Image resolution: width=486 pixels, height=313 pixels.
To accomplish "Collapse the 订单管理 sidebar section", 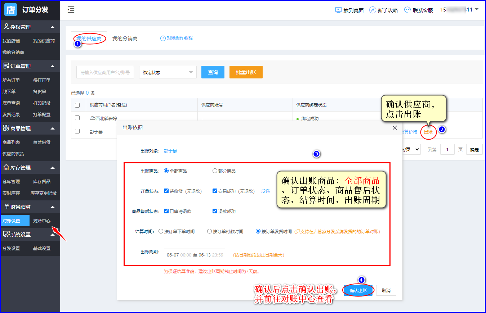I will [53, 66].
